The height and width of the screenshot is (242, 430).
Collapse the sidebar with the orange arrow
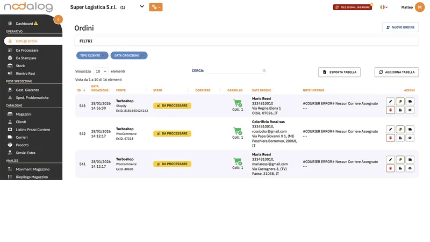[58, 19]
